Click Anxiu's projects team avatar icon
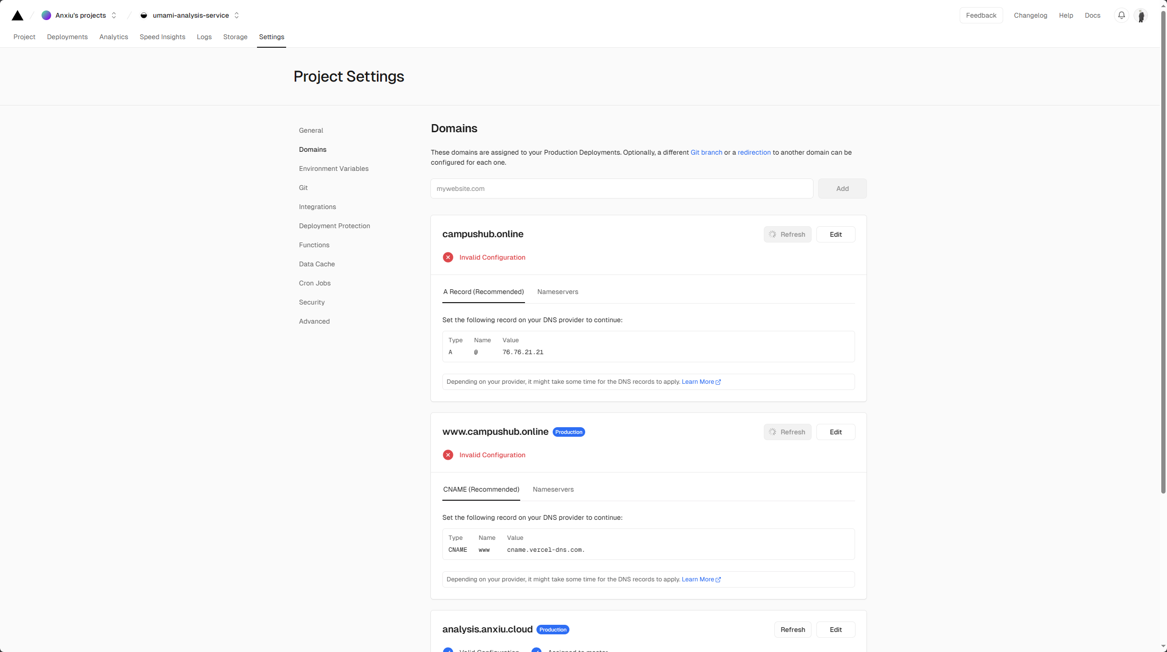The width and height of the screenshot is (1167, 652). coord(46,15)
